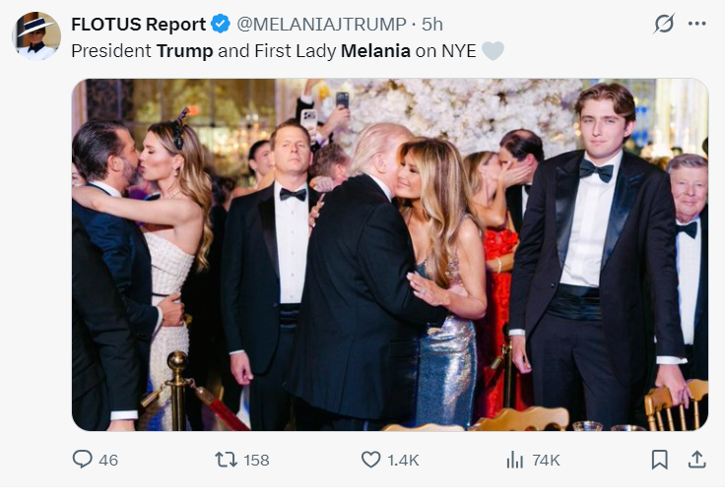View analytics via the bar chart icon

click(x=514, y=461)
